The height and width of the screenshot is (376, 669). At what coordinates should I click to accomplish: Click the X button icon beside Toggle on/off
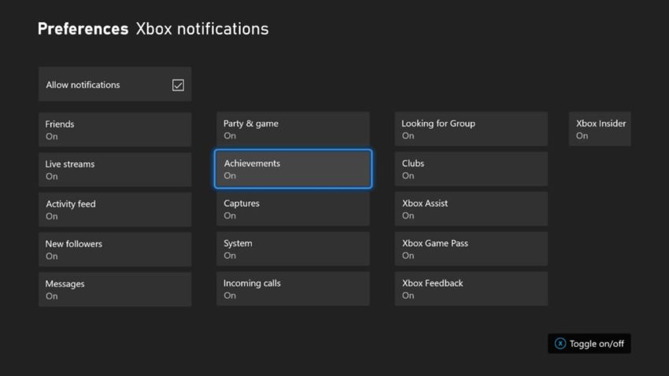[x=560, y=344]
